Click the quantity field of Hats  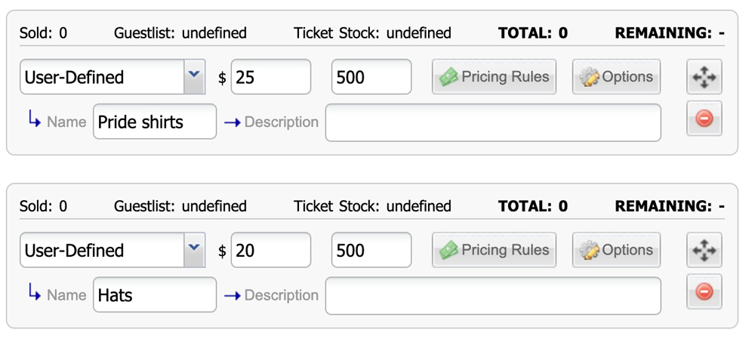(371, 251)
